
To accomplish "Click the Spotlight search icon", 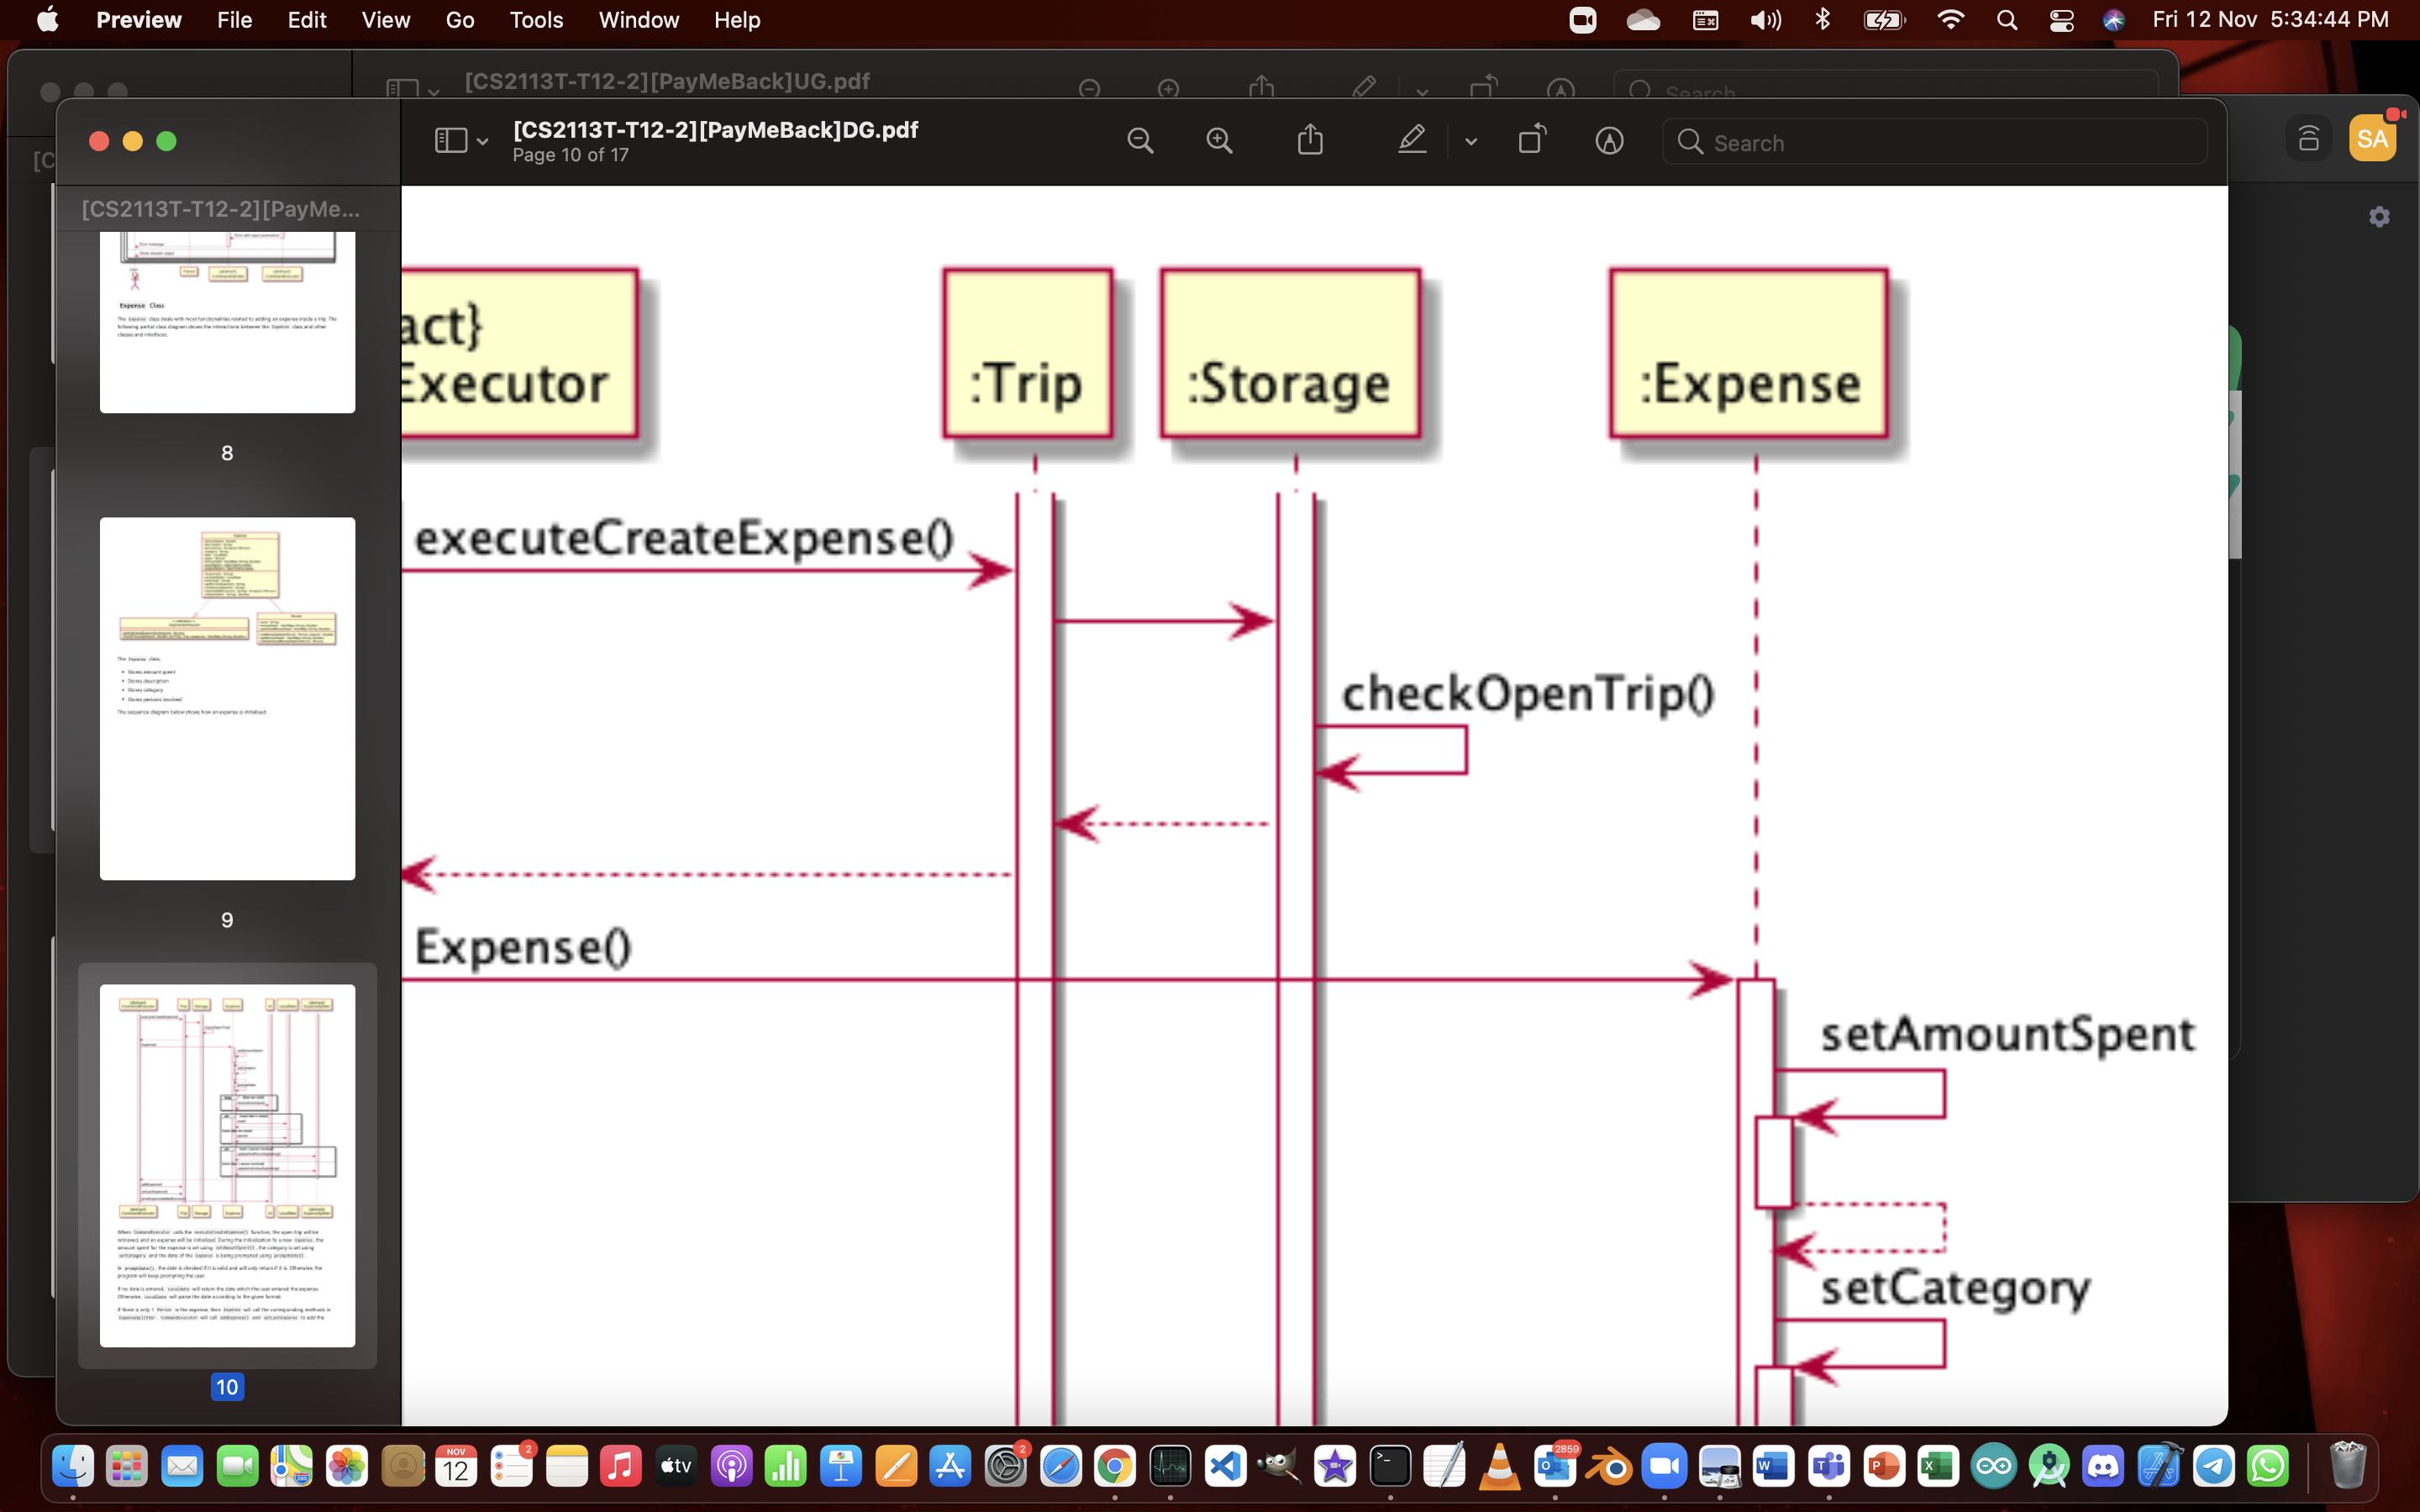I will click(2006, 20).
